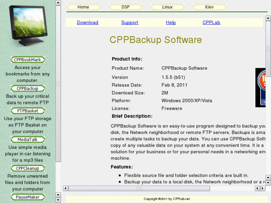Click content pane scrollbar up arrow at top
271x203 pixels.
coord(268,18)
